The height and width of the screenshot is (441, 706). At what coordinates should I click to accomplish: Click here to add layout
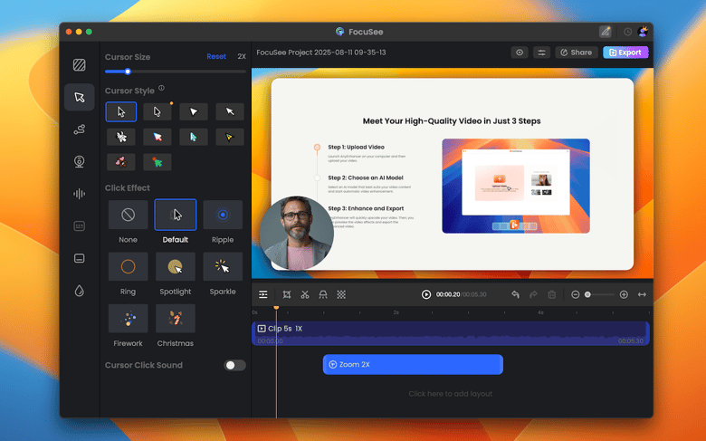pos(450,394)
